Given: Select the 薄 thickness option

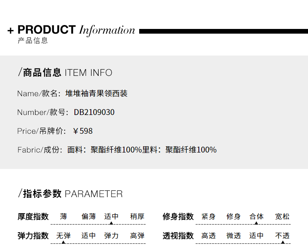Looking at the screenshot, I should [64, 216].
